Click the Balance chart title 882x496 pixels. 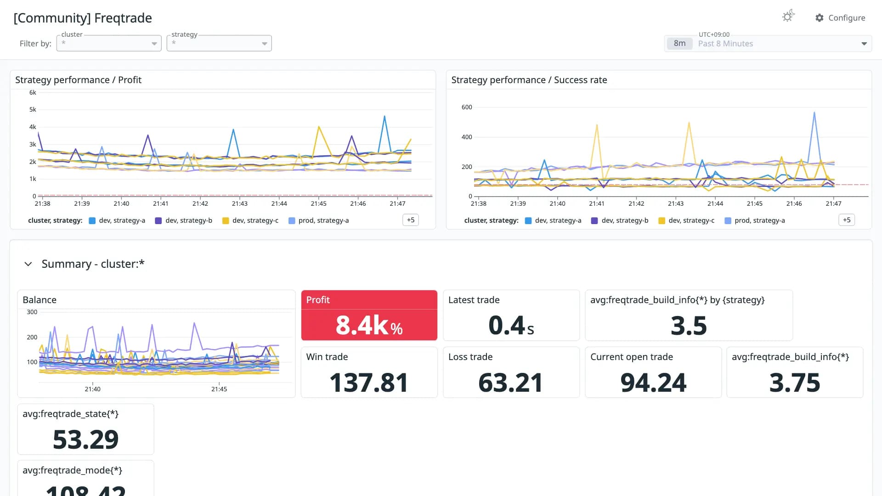tap(40, 300)
